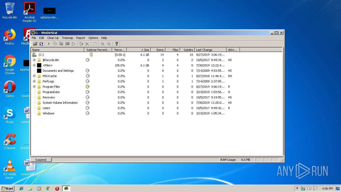Open the Treemap menu

click(x=68, y=38)
